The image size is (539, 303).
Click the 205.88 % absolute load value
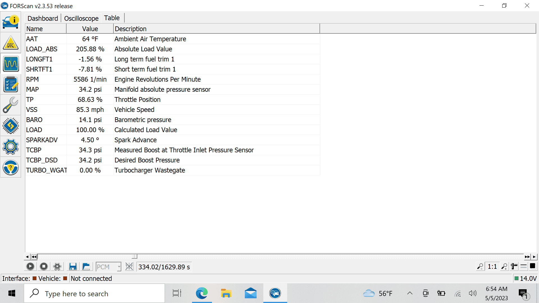click(x=90, y=49)
